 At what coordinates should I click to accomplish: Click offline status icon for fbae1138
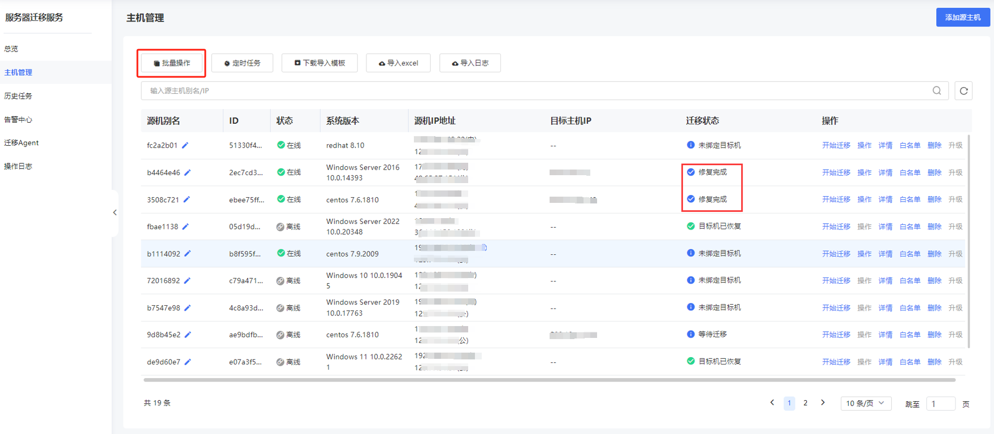280,227
